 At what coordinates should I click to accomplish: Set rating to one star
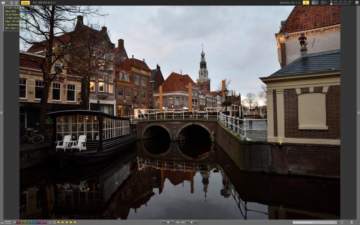pos(58,222)
